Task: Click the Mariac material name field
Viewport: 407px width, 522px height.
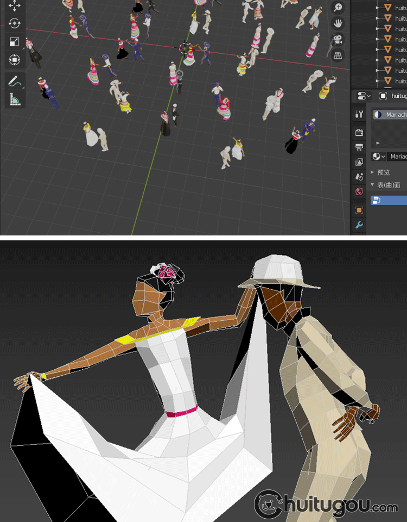Action: pyautogui.click(x=397, y=157)
